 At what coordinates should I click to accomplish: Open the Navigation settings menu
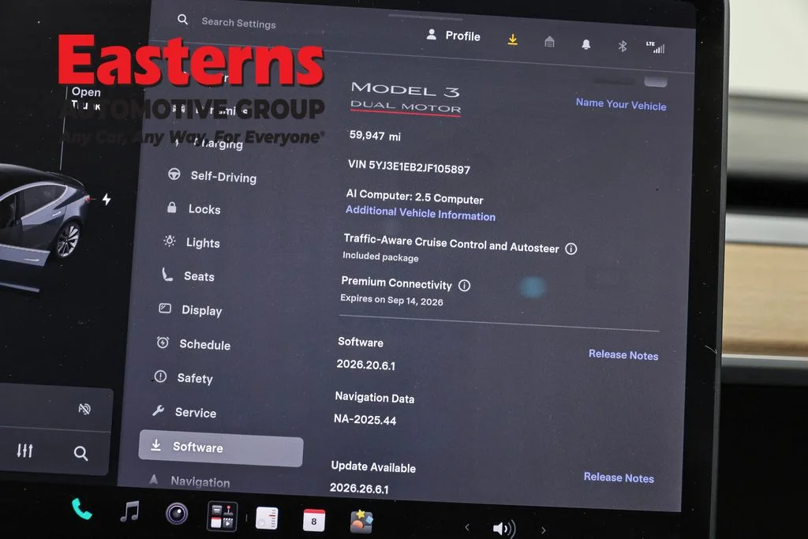[x=189, y=481]
